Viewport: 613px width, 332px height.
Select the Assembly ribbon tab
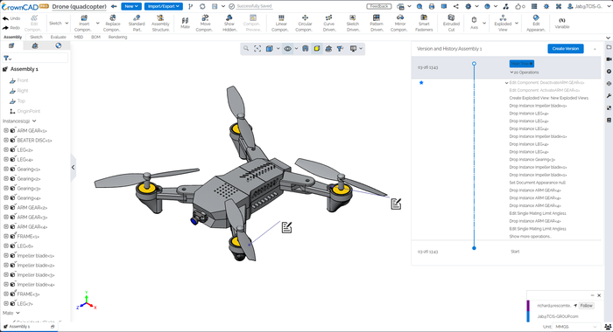click(12, 37)
